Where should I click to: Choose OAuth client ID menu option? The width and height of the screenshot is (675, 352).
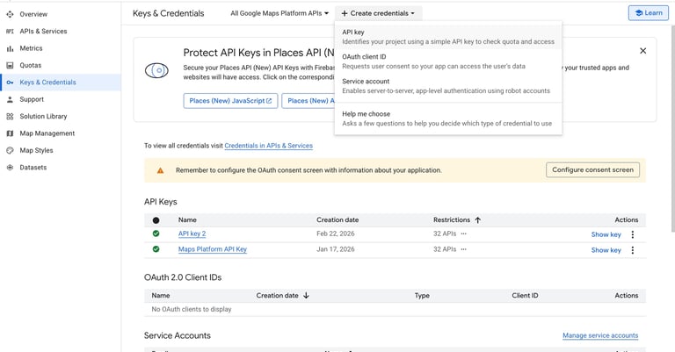(x=448, y=61)
